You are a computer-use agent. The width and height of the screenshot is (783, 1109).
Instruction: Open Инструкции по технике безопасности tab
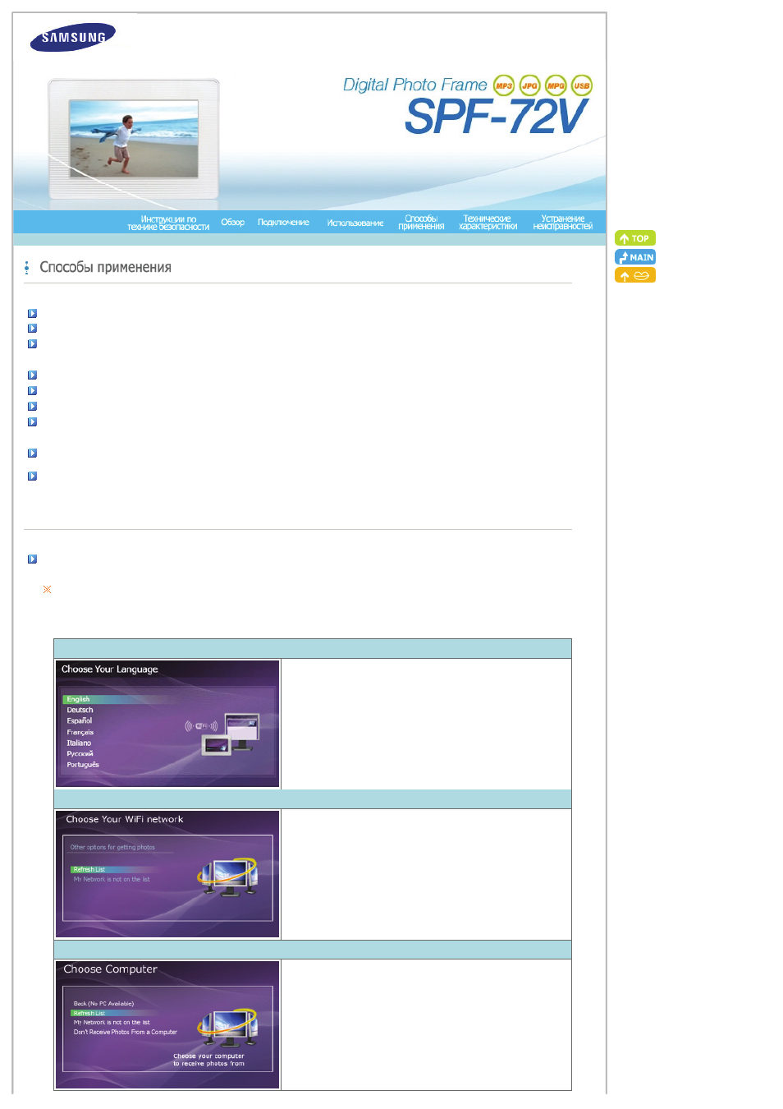click(168, 223)
